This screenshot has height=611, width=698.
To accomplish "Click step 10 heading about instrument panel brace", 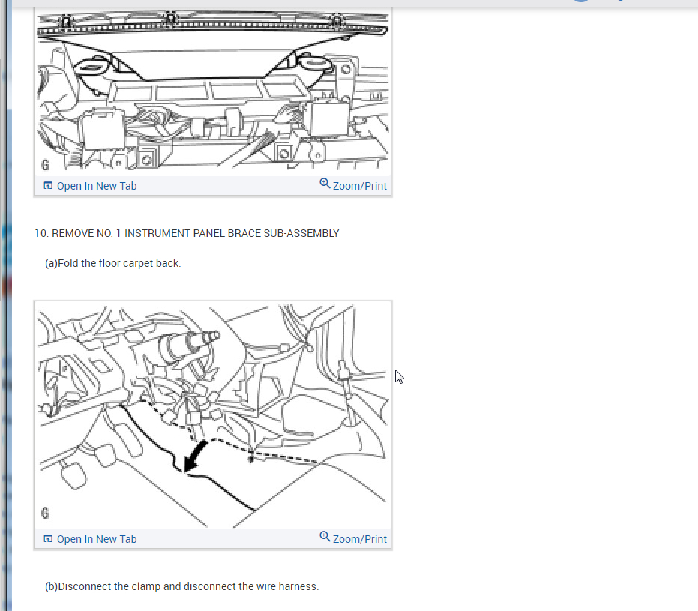I will [187, 233].
